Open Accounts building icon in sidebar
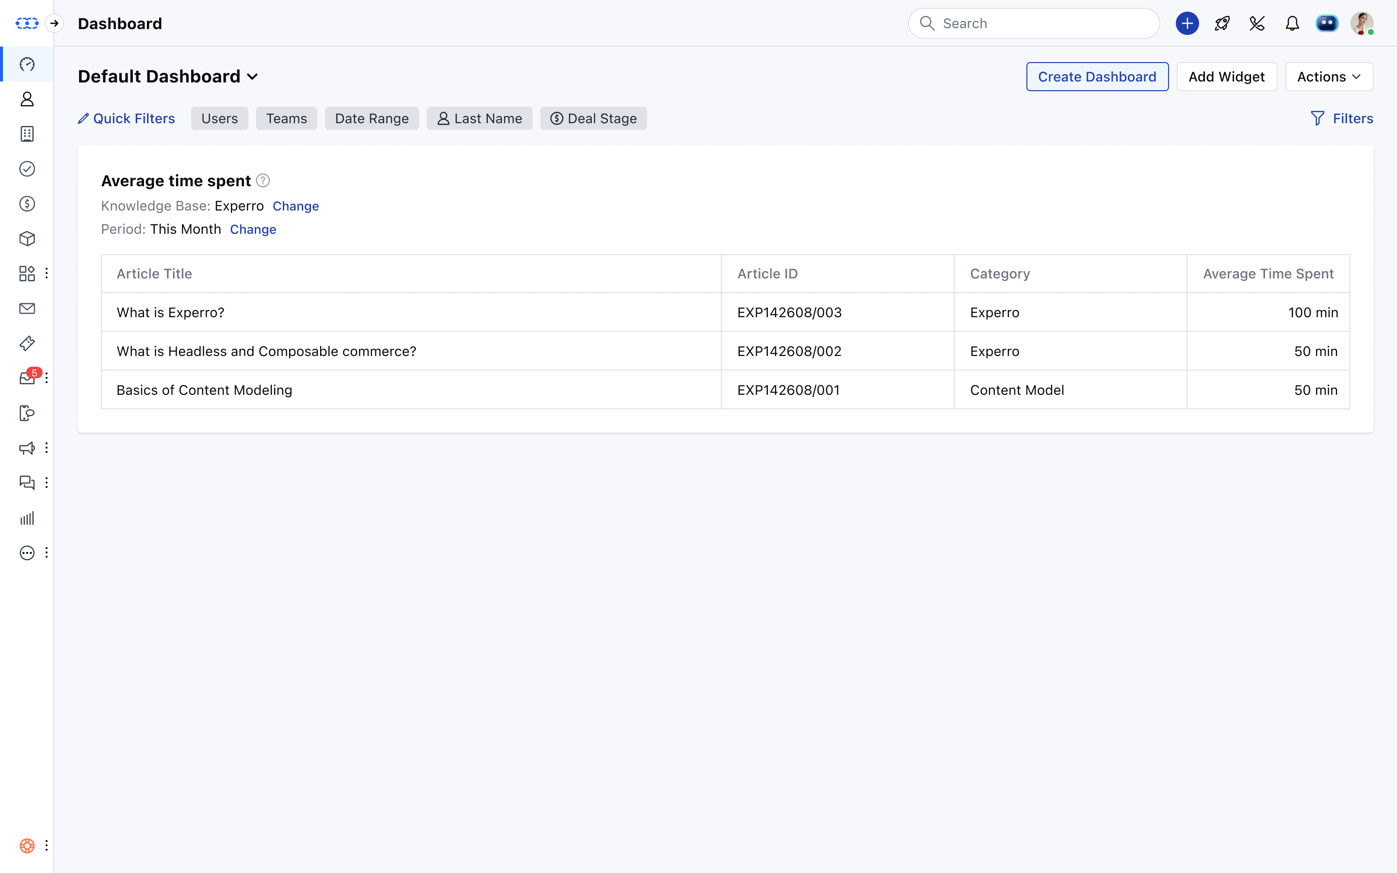This screenshot has width=1397, height=873. (27, 134)
